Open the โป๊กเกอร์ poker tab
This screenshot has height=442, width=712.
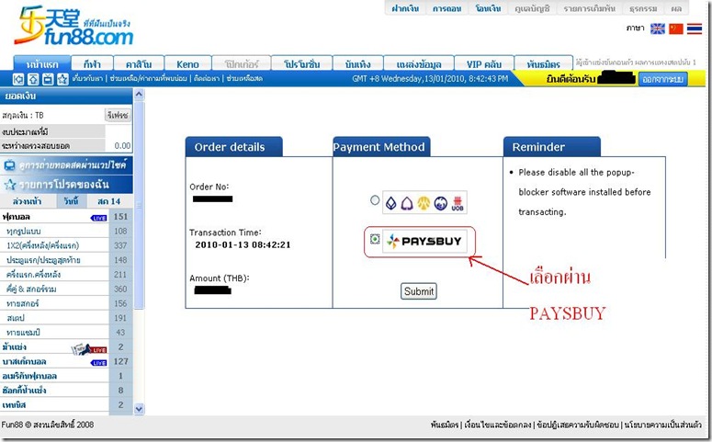[242, 64]
